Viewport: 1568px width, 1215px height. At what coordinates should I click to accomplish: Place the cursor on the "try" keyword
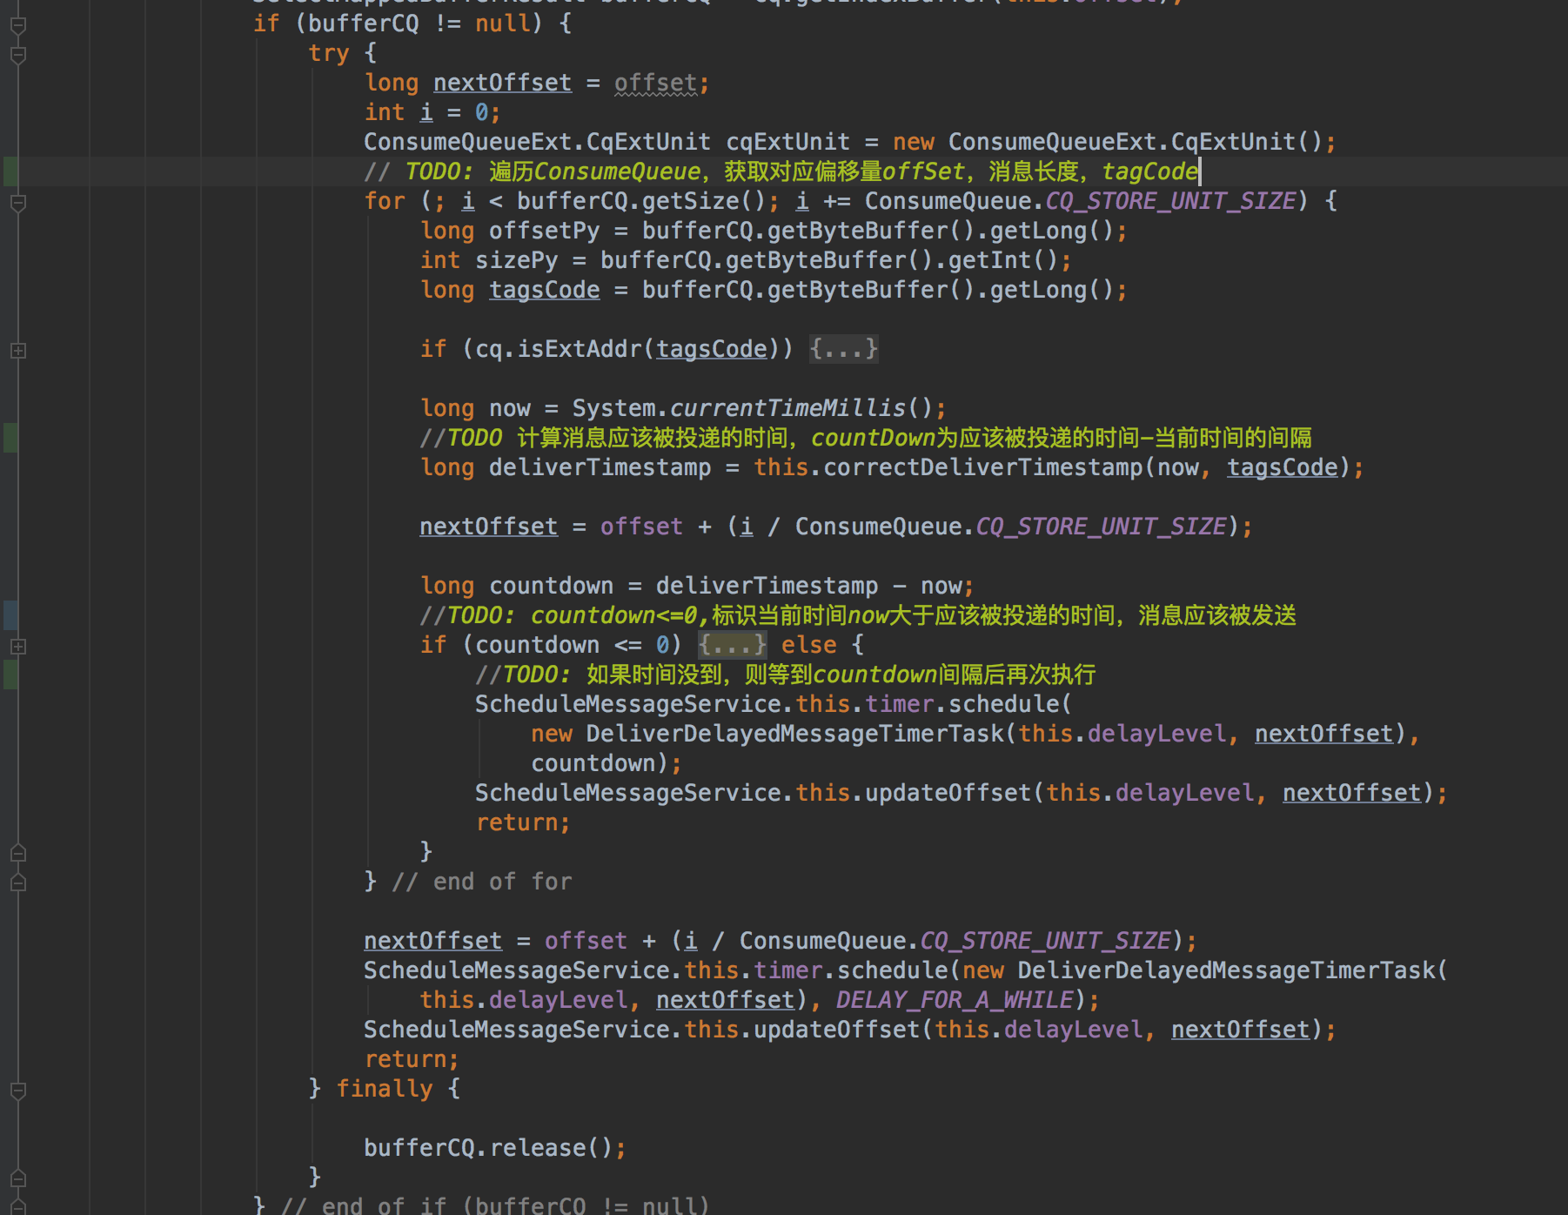(x=329, y=53)
